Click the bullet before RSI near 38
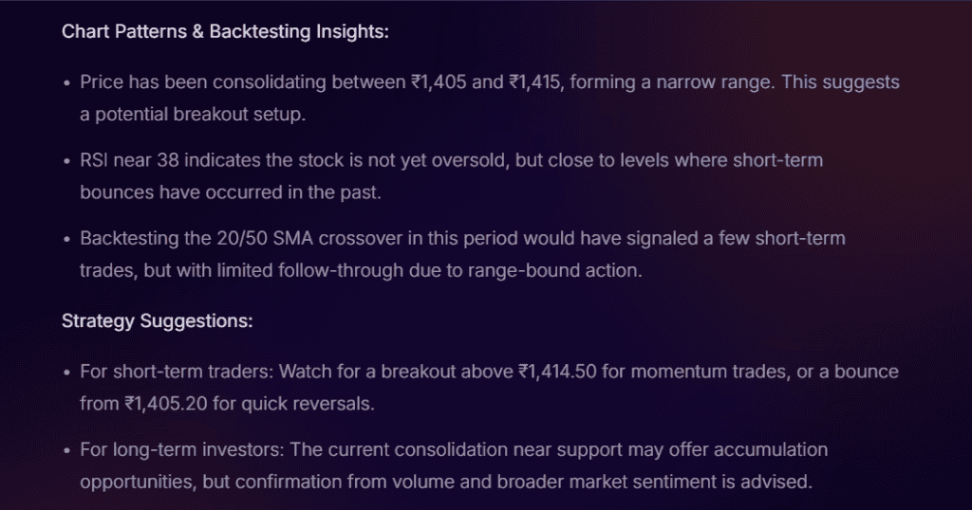Image resolution: width=972 pixels, height=510 pixels. (x=67, y=161)
